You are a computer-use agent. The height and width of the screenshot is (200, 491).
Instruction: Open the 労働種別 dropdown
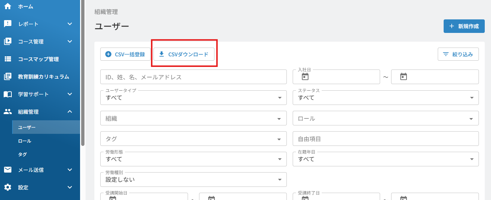194,180
